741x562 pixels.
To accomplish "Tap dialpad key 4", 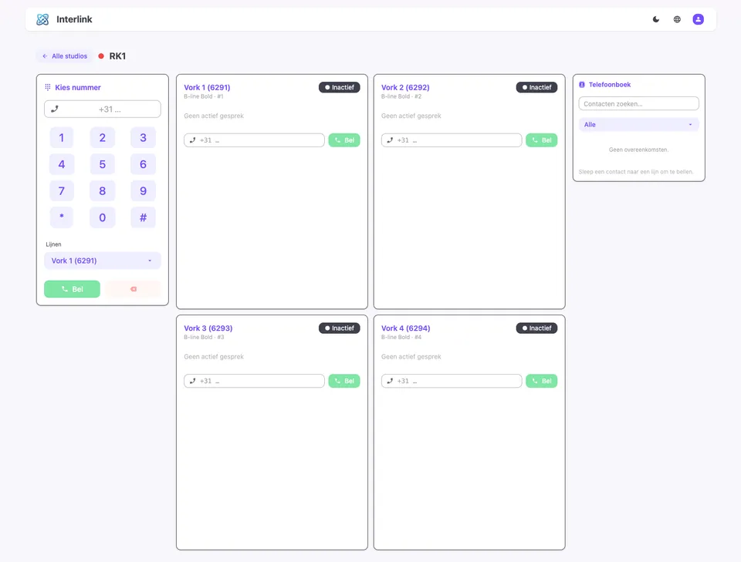I will pos(62,164).
